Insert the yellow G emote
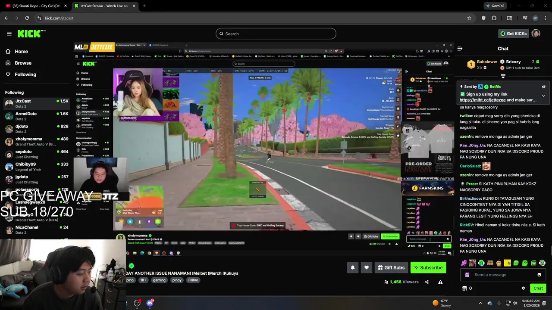The width and height of the screenshot is (552, 310). tap(508, 263)
